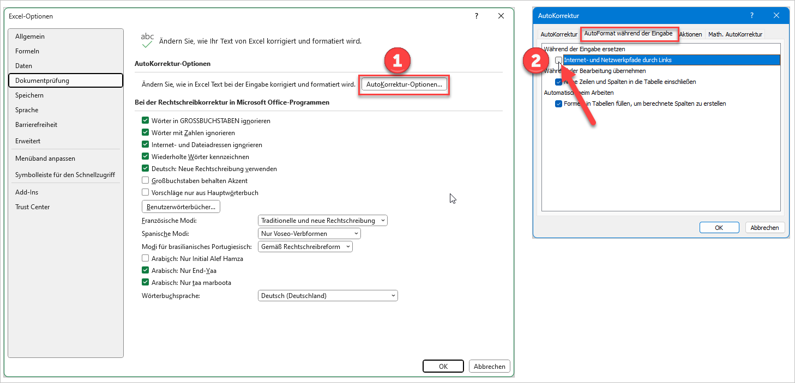Close the Excel-Optionen dialog with X

pos(501,16)
